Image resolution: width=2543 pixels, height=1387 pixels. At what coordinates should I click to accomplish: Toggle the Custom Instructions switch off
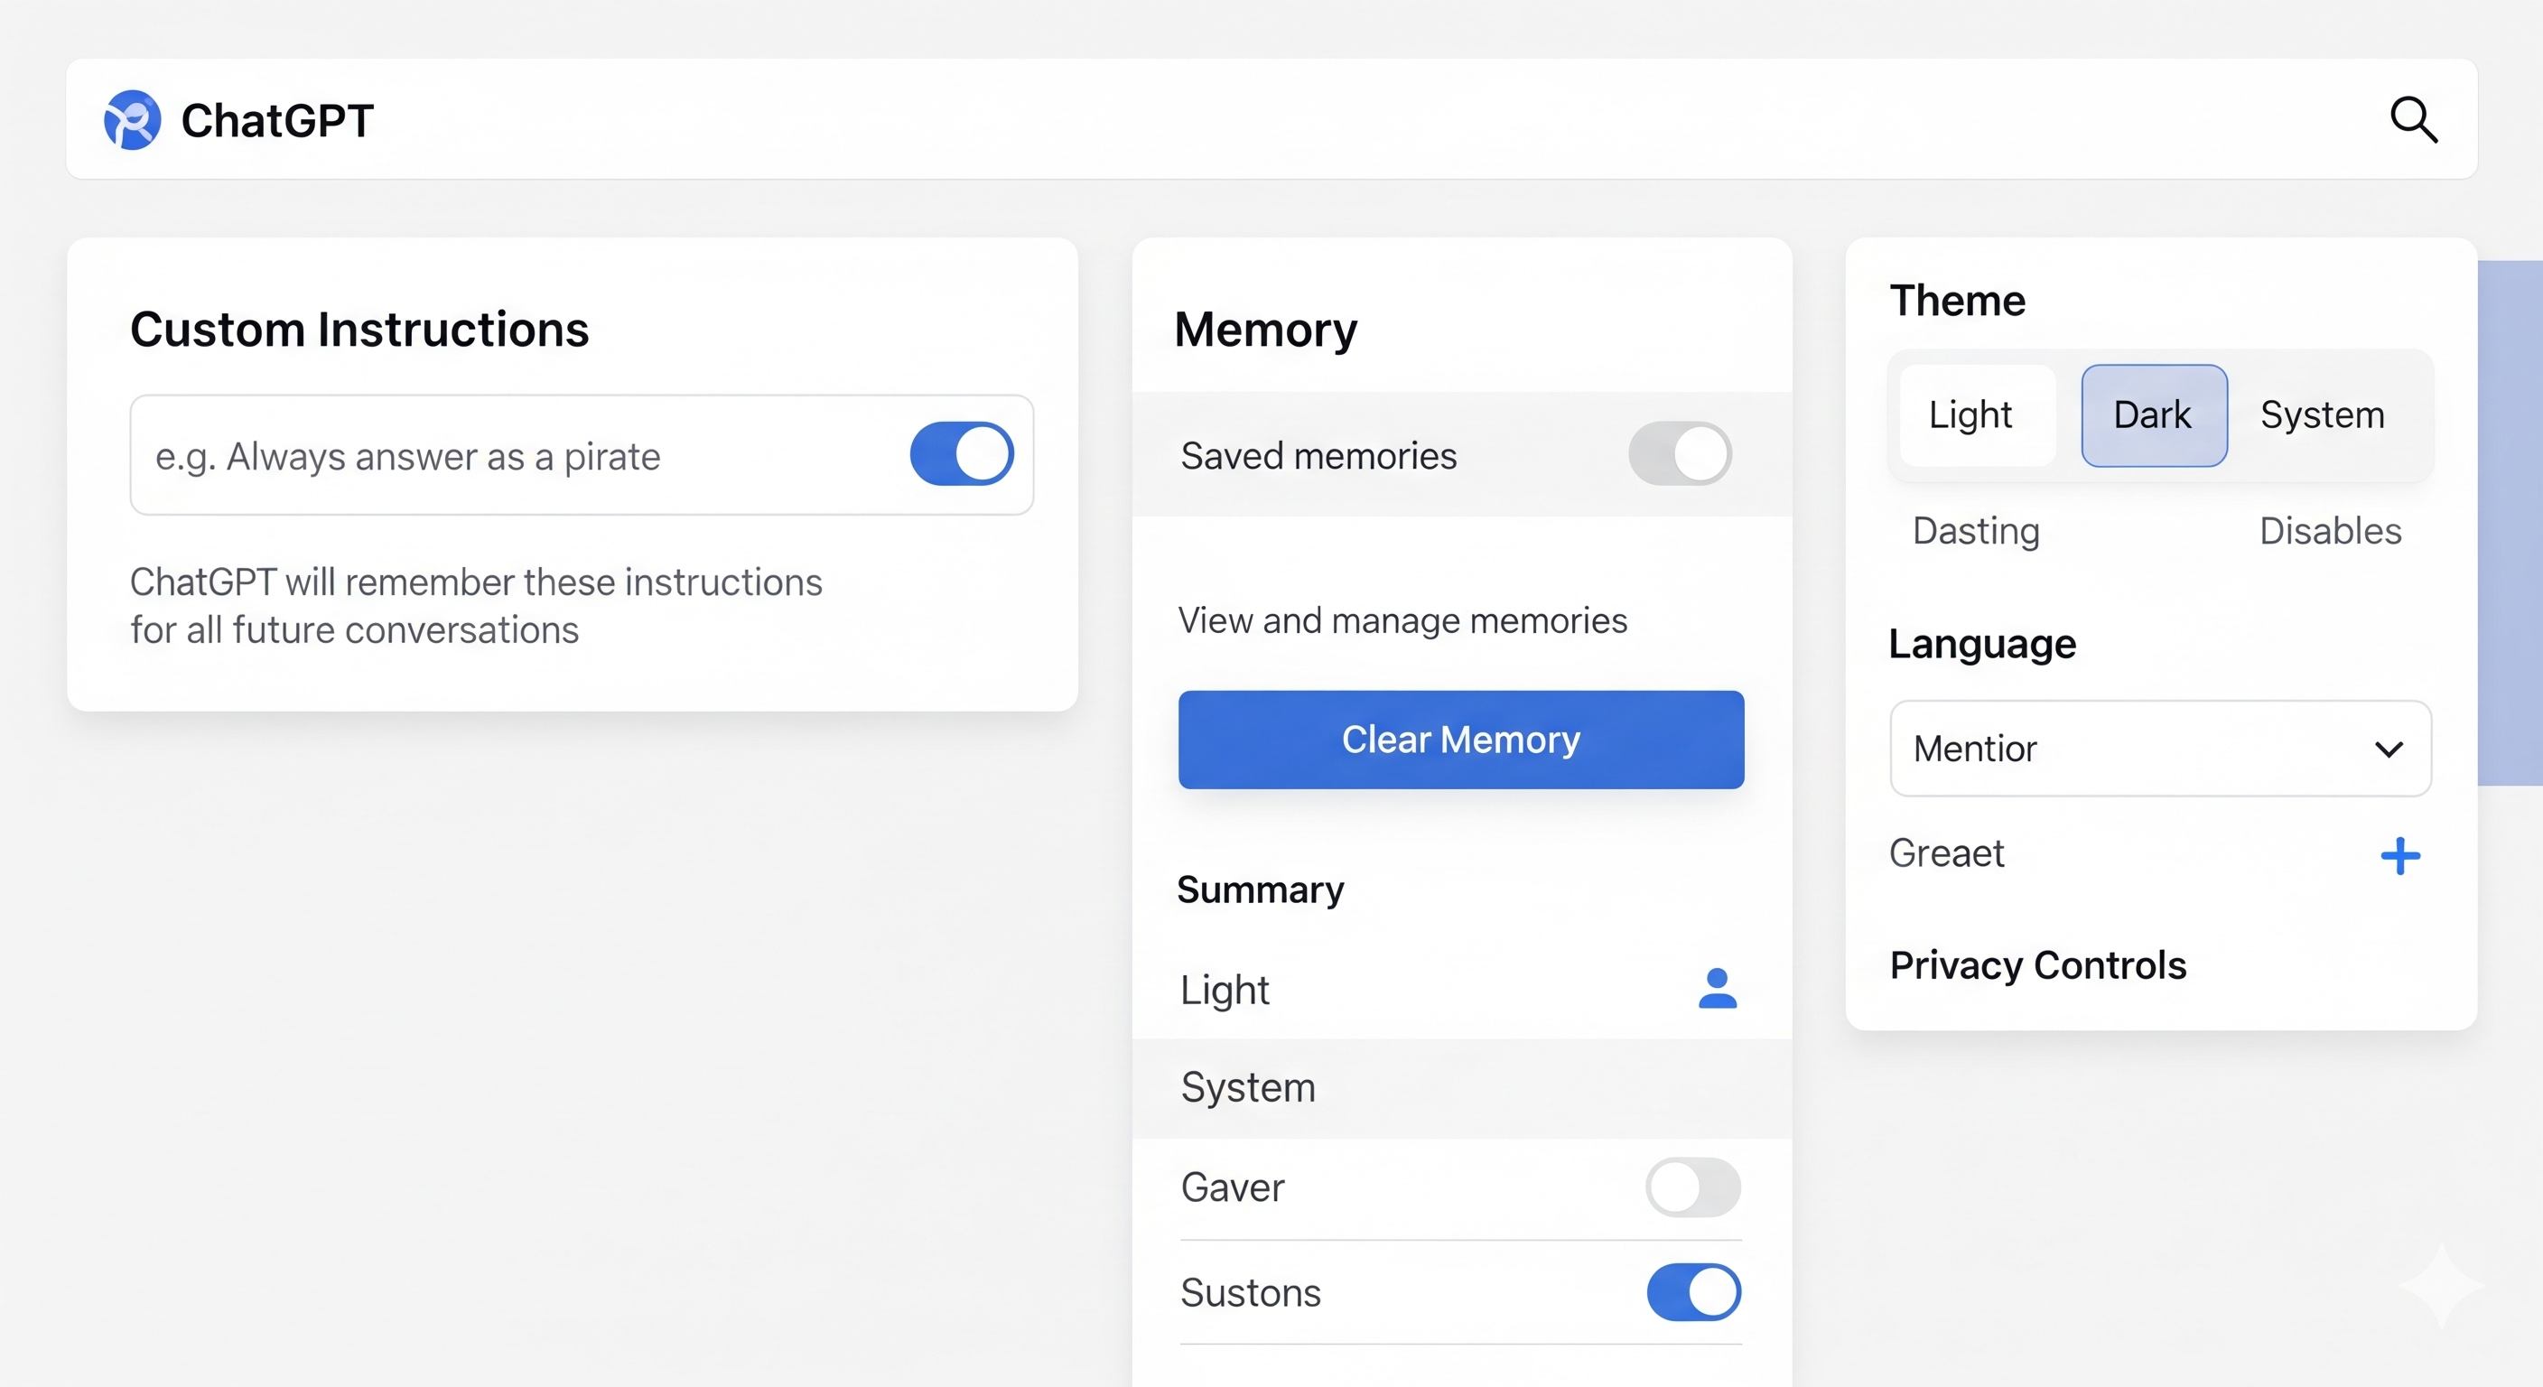pyautogui.click(x=962, y=454)
